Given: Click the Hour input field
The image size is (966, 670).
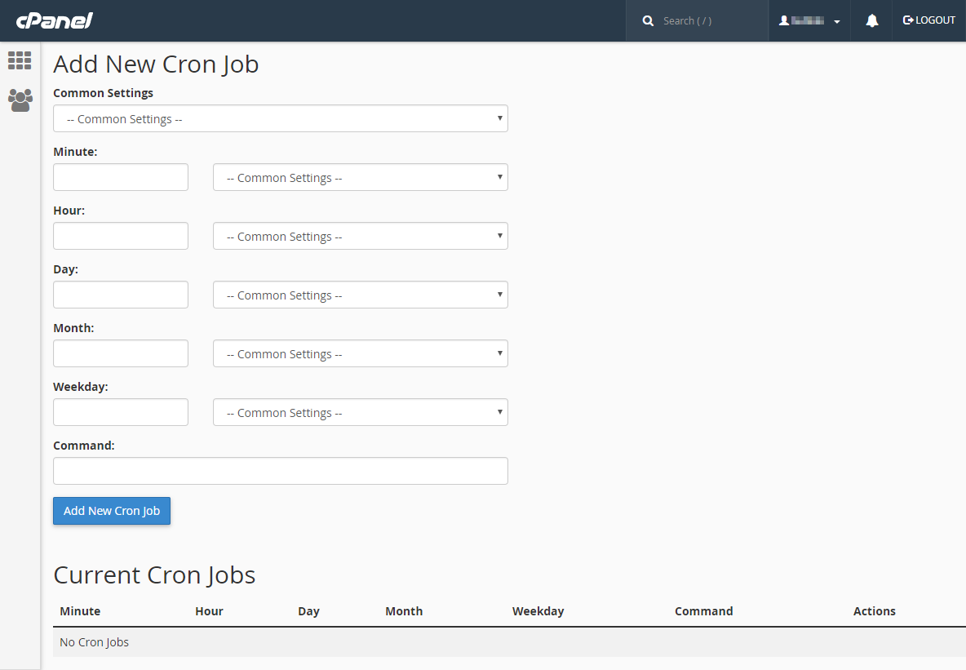Looking at the screenshot, I should coord(121,236).
